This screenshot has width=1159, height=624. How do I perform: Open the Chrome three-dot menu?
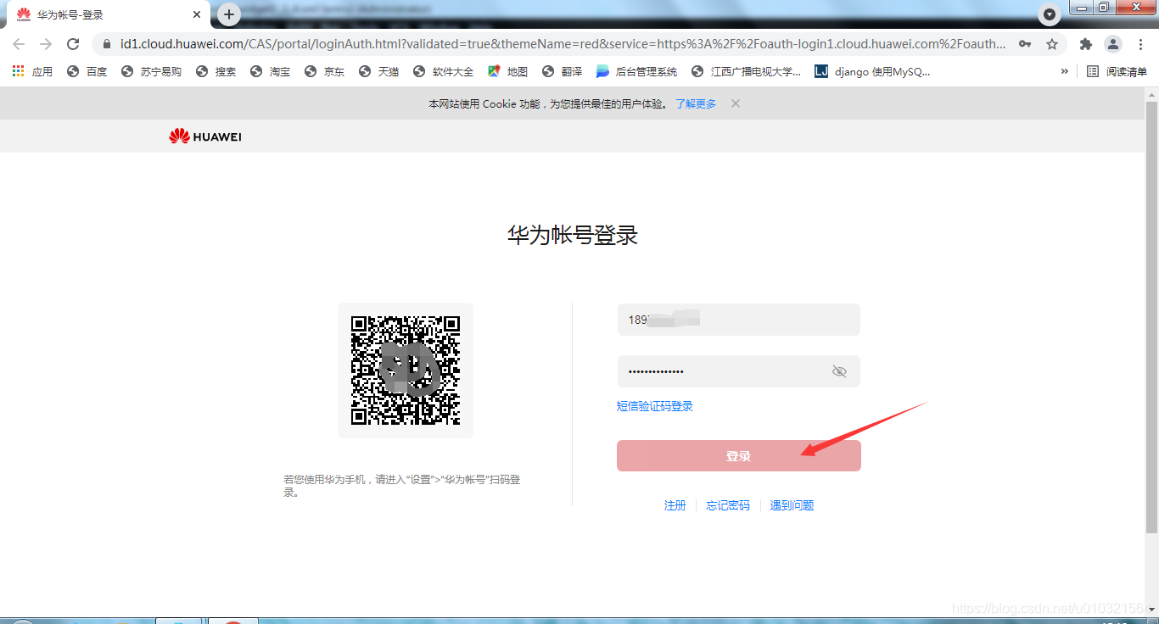pyautogui.click(x=1140, y=44)
